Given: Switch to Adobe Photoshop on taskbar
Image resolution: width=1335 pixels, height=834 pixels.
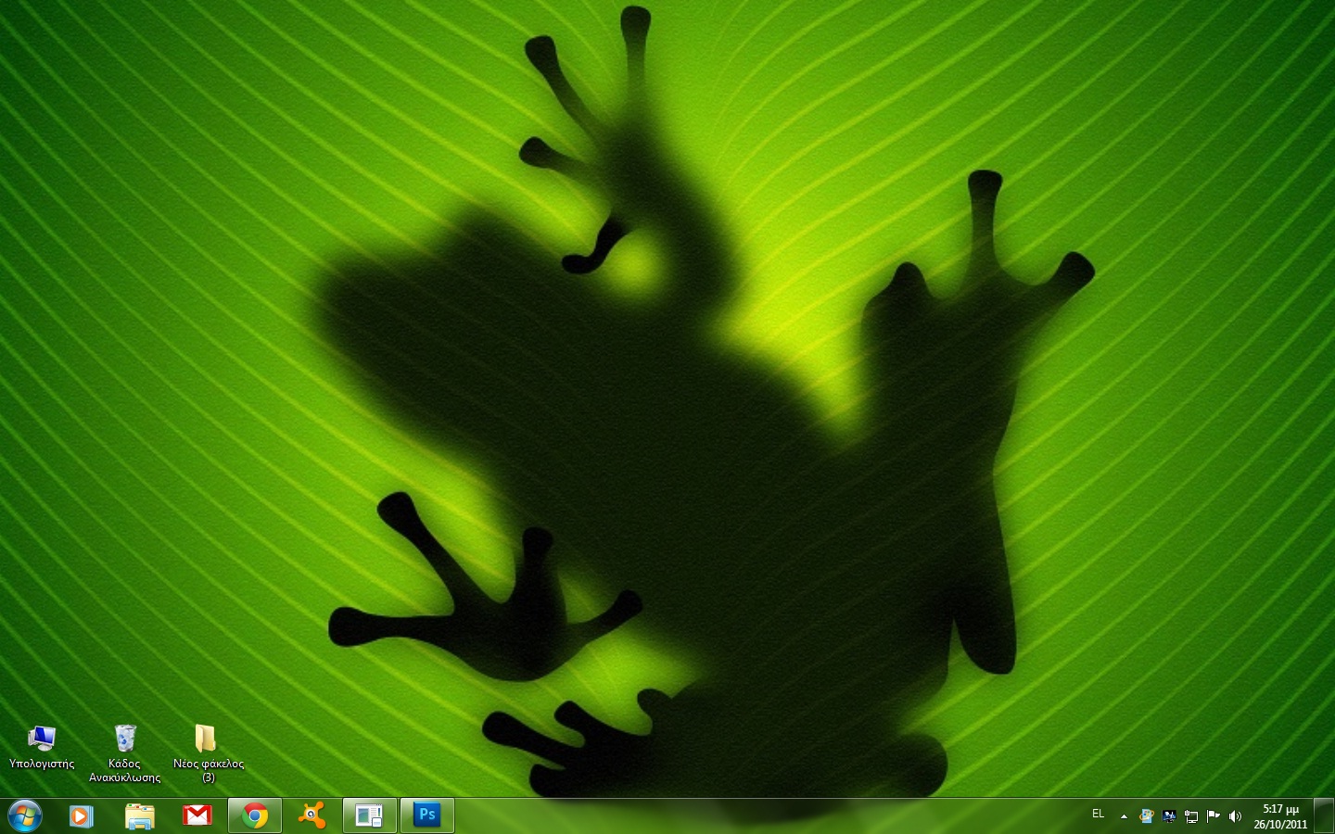Looking at the screenshot, I should 427,815.
